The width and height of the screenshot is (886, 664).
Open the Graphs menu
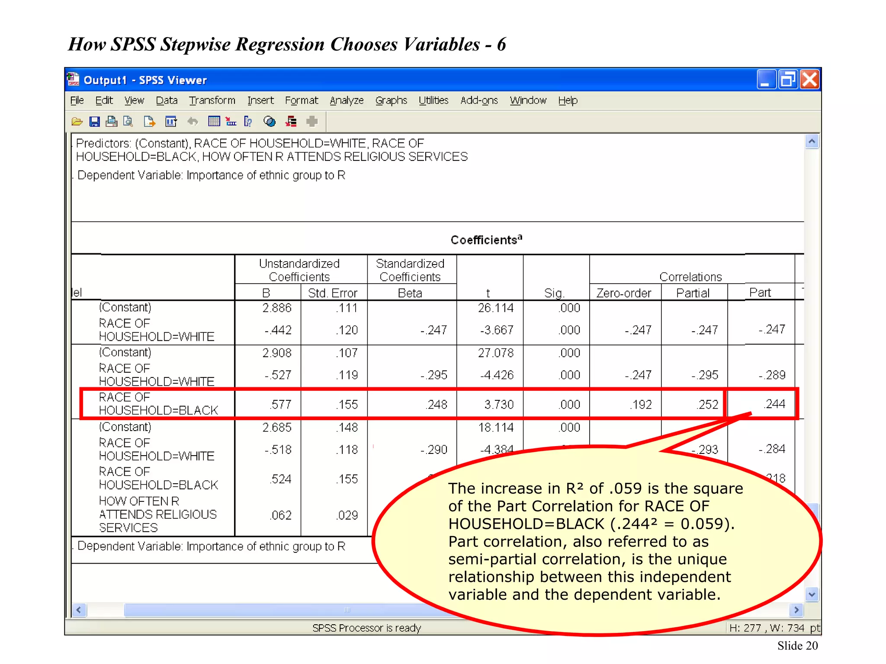tap(391, 100)
